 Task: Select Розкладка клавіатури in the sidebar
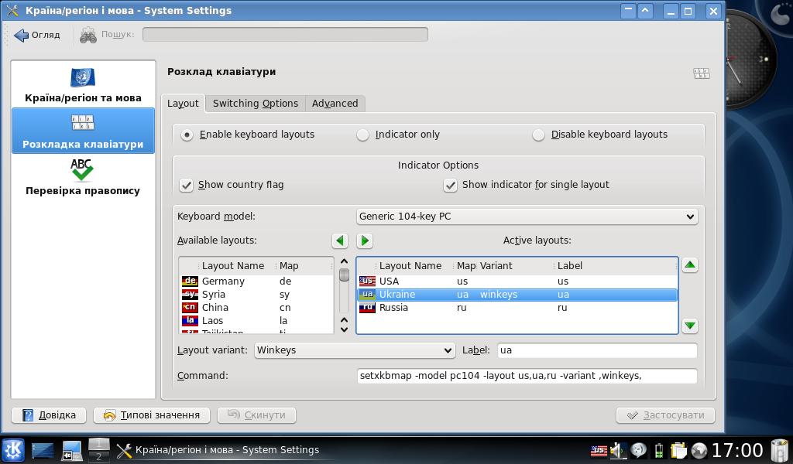click(83, 131)
